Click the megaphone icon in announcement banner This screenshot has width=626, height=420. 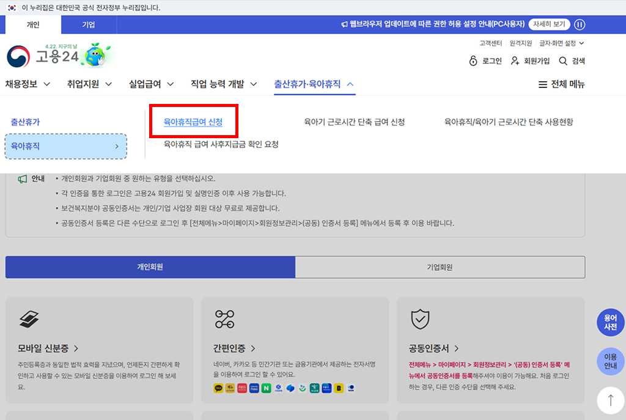coord(345,24)
